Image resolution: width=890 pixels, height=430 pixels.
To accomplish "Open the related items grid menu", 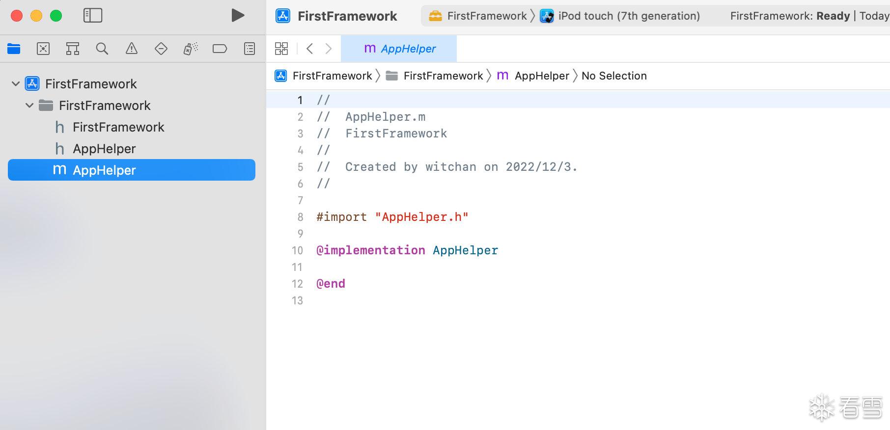I will click(281, 49).
